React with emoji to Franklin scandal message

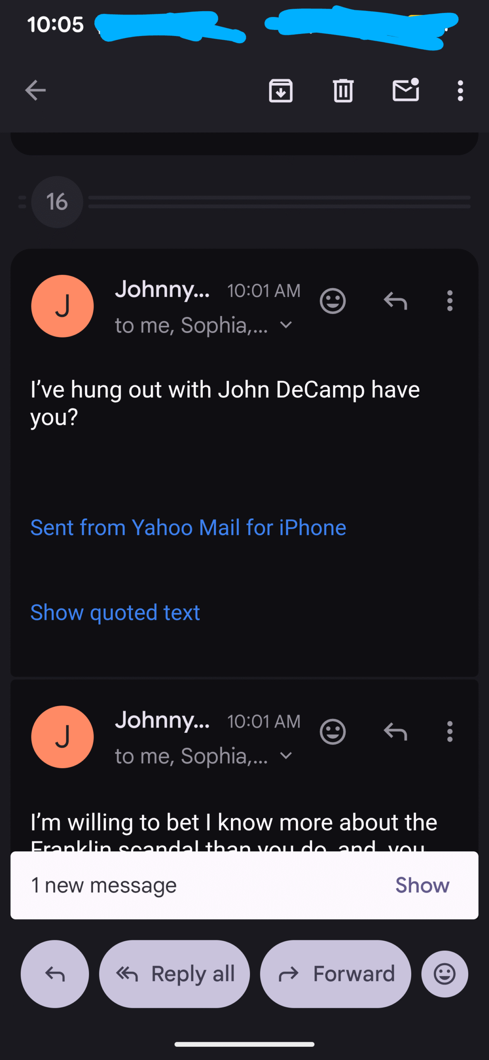pos(333,732)
